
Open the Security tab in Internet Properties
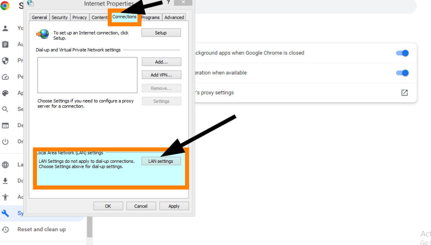tap(59, 17)
